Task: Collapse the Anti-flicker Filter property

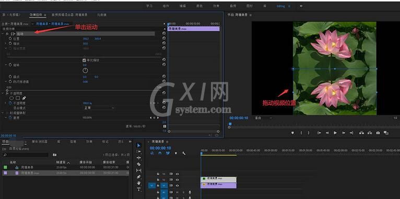Action: [6, 82]
